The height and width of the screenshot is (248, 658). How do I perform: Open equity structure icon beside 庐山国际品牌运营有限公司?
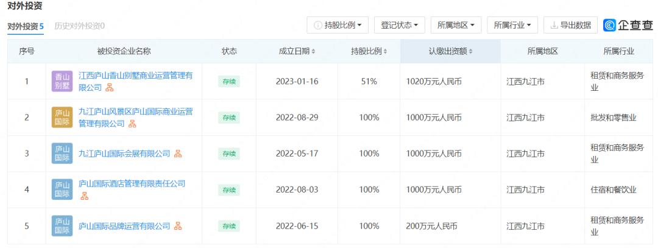coord(178,226)
